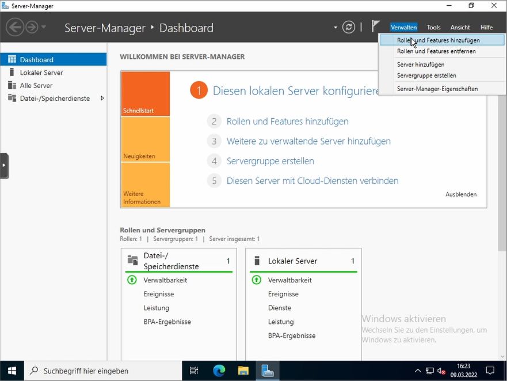Open dropdown arrow left of refresh icon
The height and width of the screenshot is (381, 507).
(336, 28)
